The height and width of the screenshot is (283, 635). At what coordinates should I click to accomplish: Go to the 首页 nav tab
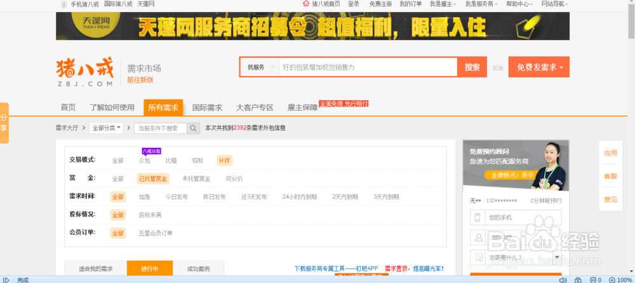click(68, 108)
